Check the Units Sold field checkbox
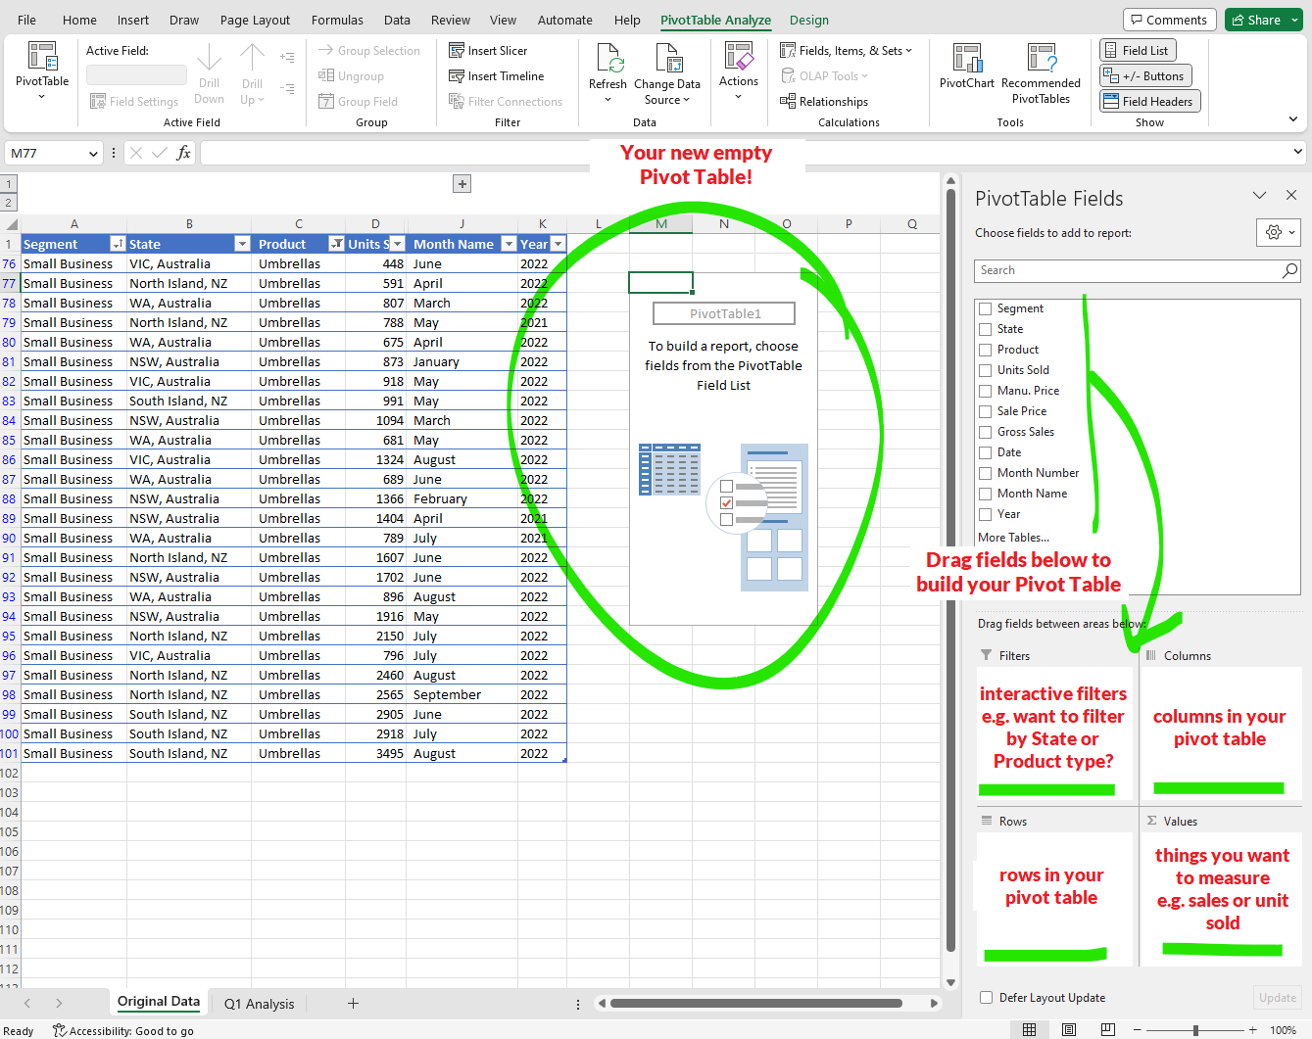 [986, 370]
